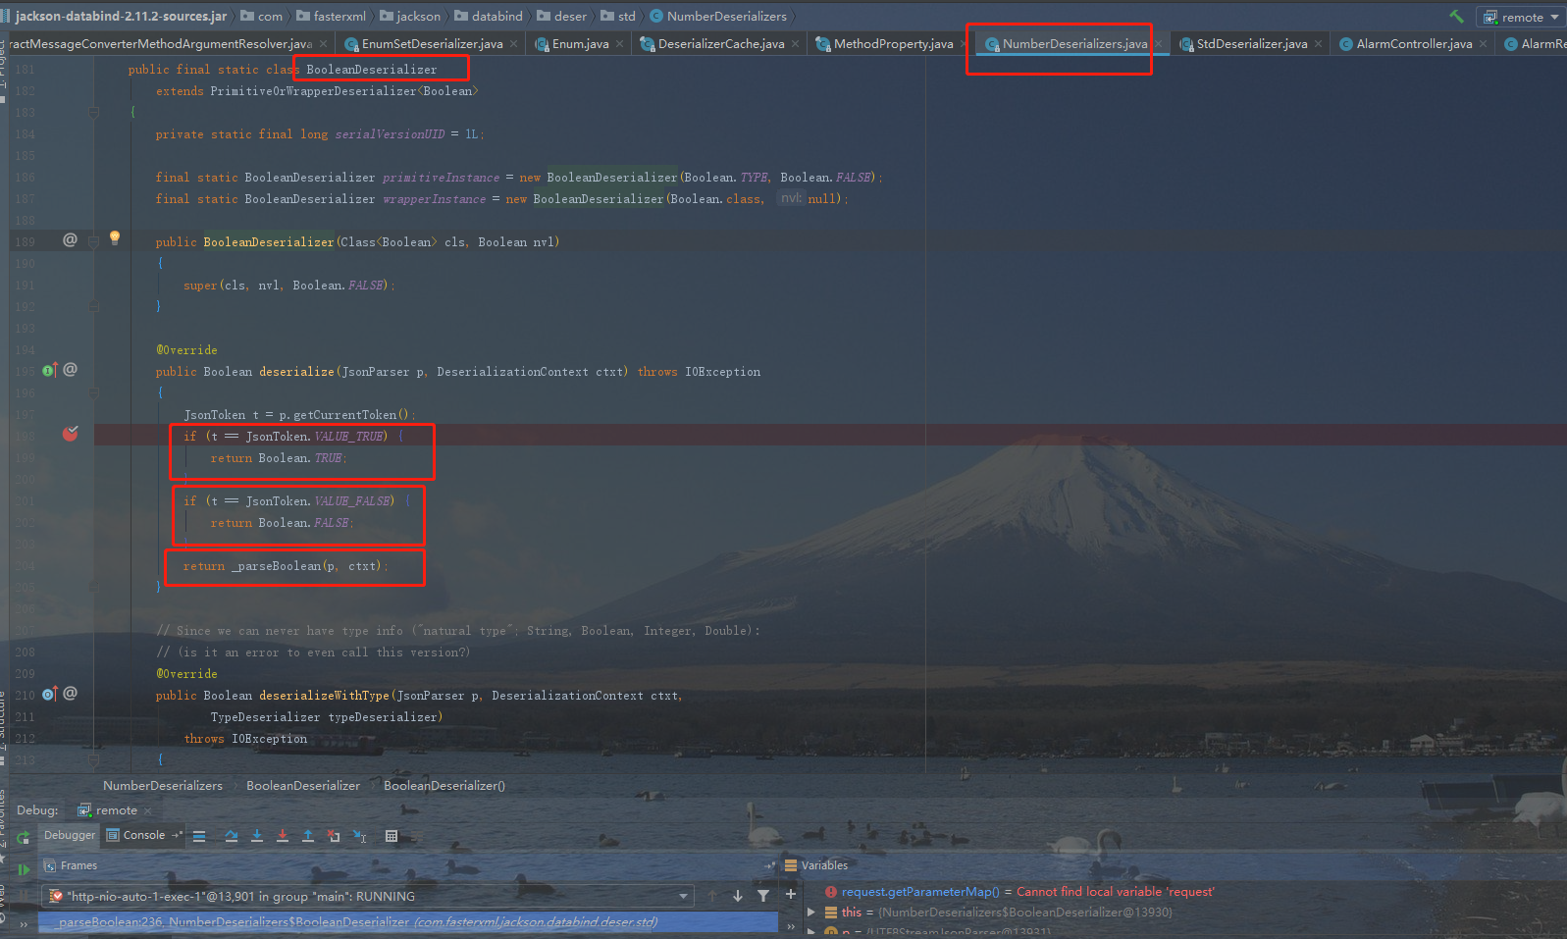Click the serialVersionUID field name
Screen dimensions: 1567x939
point(390,134)
